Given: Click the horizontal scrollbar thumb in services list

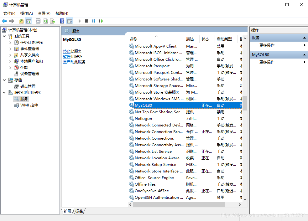Looking at the screenshot, I should point(179,204).
